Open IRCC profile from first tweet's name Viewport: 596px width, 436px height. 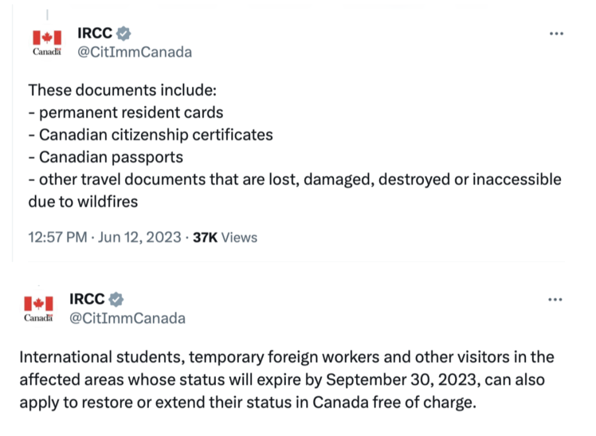pos(95,34)
